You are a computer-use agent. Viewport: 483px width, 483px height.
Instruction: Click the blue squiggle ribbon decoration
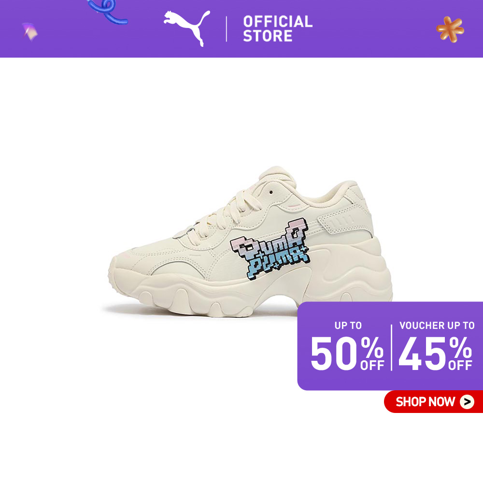(107, 12)
